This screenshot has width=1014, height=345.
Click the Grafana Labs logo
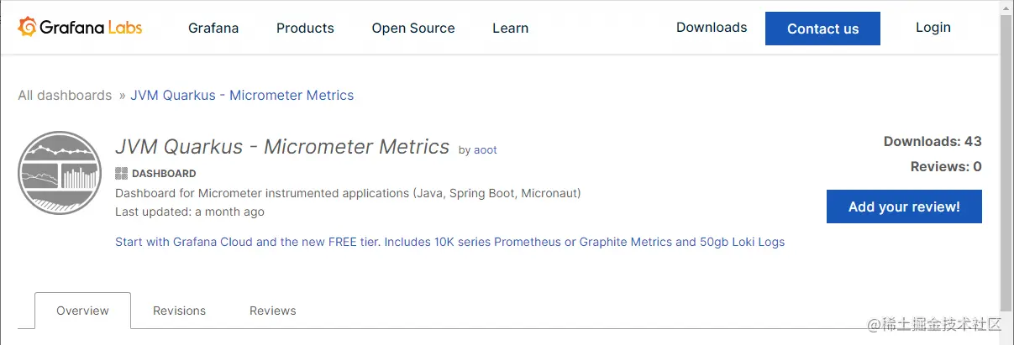(80, 28)
